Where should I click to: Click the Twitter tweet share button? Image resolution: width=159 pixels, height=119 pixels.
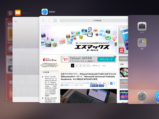click(94, 83)
